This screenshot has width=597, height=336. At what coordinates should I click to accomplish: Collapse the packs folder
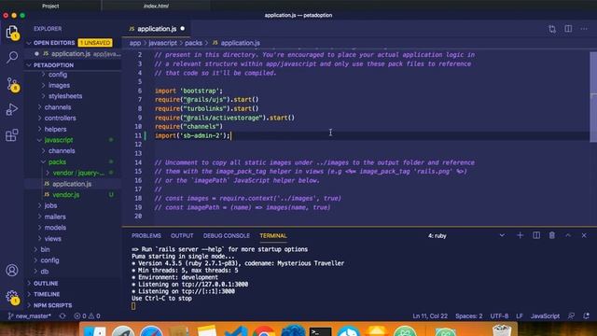pyautogui.click(x=57, y=161)
